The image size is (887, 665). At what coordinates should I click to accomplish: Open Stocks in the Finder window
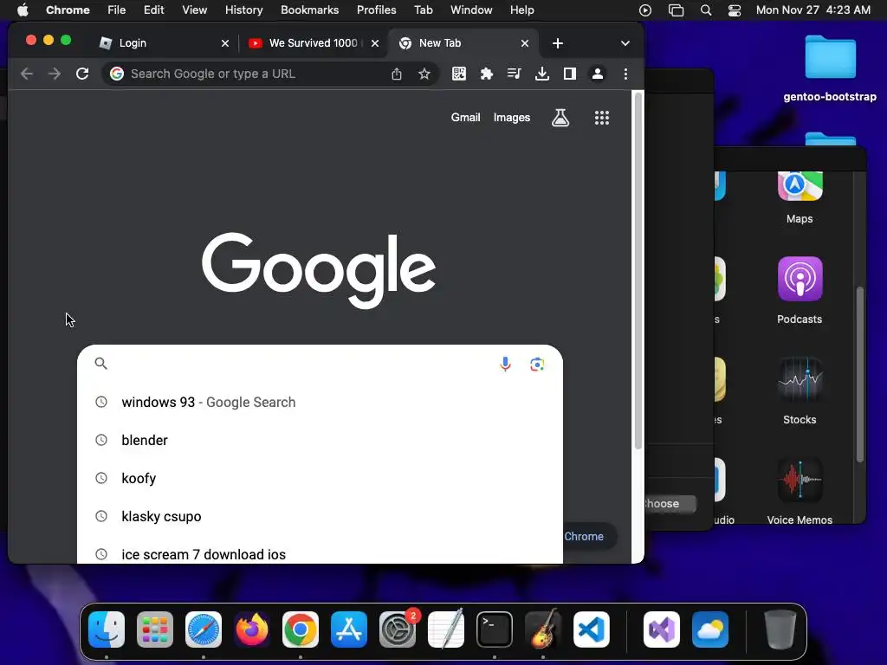click(800, 391)
